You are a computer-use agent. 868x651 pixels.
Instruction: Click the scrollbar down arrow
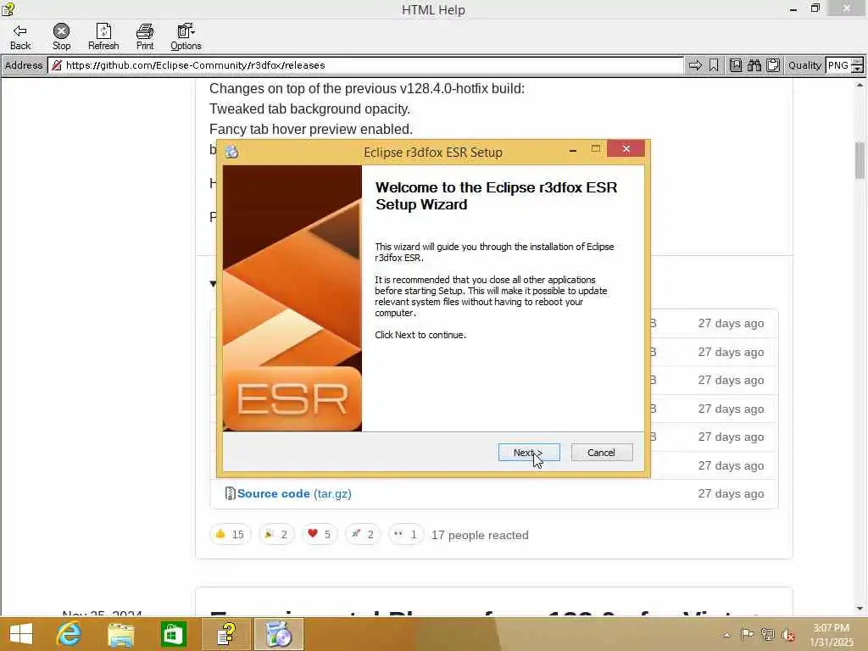coord(860,609)
